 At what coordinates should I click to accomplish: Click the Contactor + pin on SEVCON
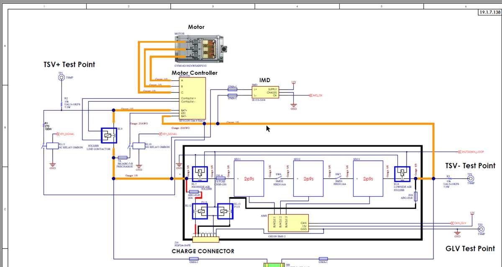point(189,98)
